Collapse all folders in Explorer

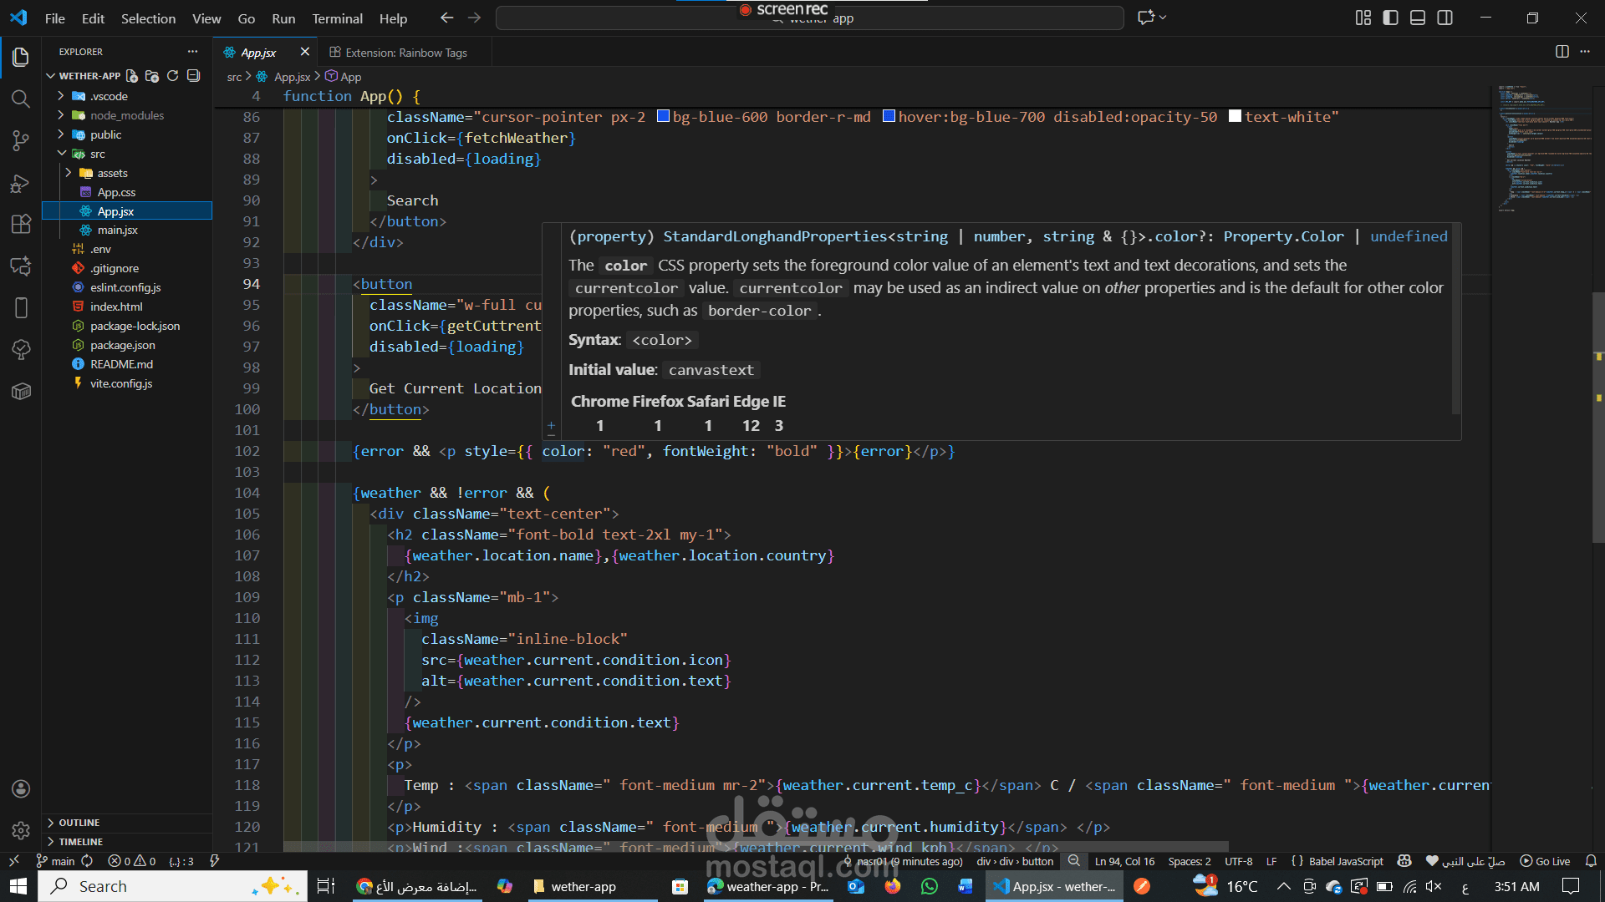194,76
